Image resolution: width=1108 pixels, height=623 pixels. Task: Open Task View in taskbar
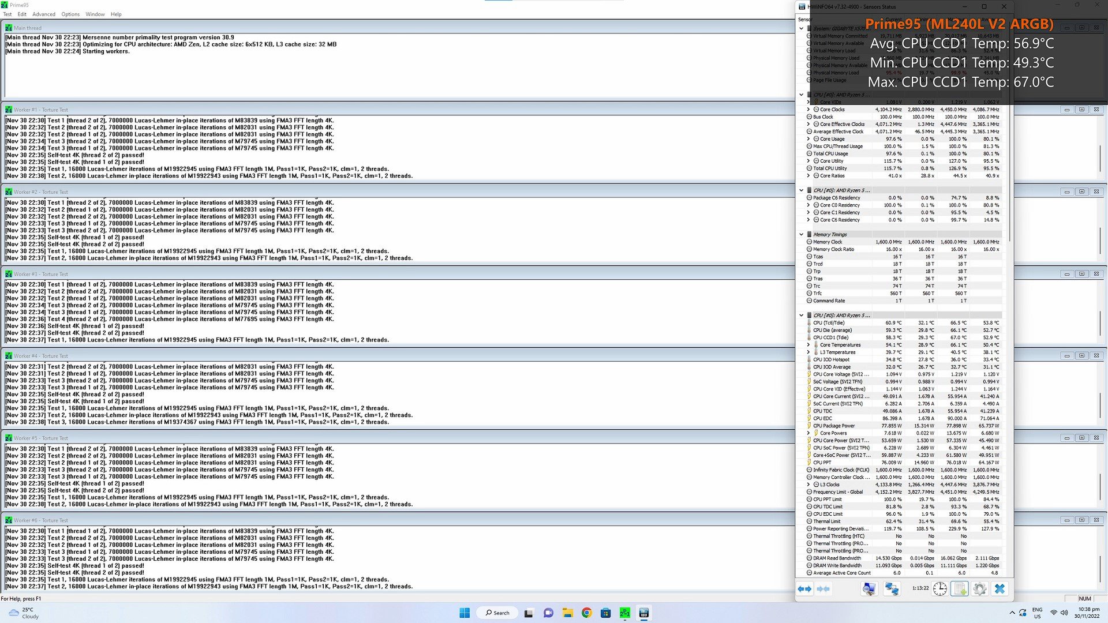pos(529,613)
